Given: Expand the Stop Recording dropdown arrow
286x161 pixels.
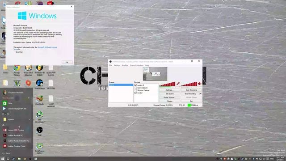Looking at the screenshot, I should (201, 94).
